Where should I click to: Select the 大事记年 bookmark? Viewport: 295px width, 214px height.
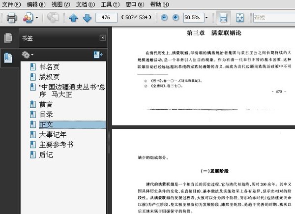pyautogui.click(x=53, y=135)
